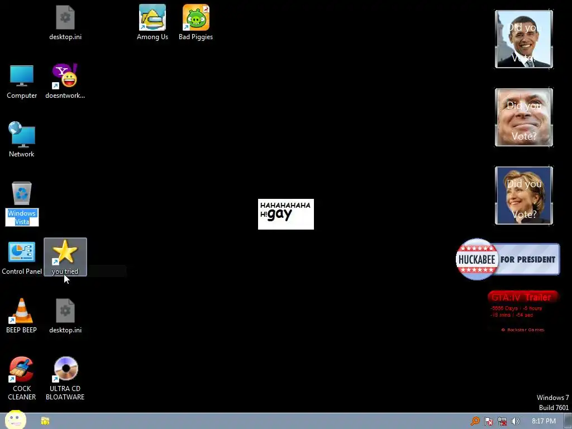
Task: Open the volume speaker tray icon
Action: click(x=515, y=421)
